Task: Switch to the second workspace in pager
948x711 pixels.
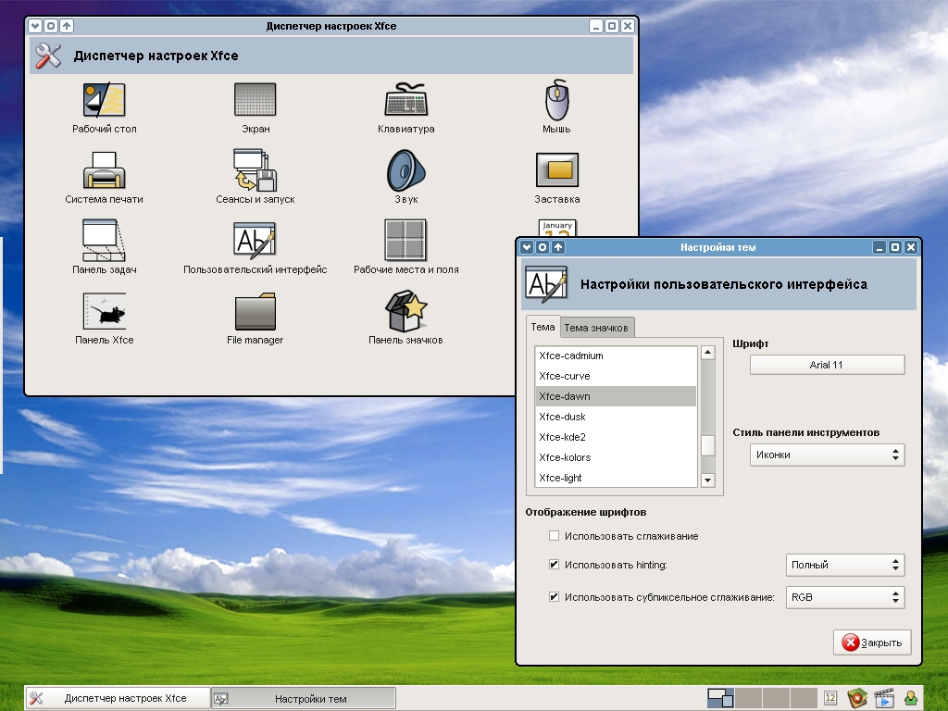Action: (x=748, y=698)
